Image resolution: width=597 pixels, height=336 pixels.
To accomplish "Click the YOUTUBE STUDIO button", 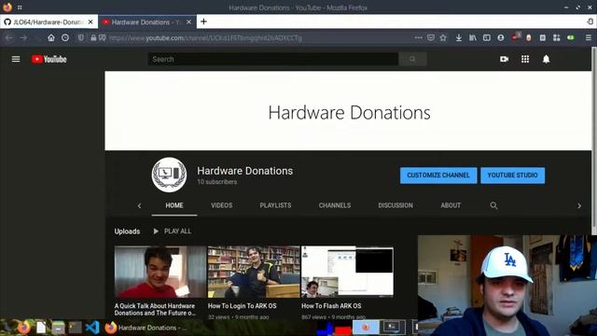I will [x=512, y=175].
